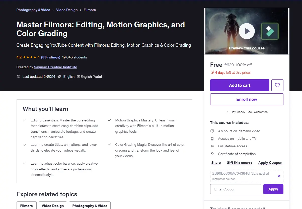The height and width of the screenshot is (209, 302).
Task: Click checkmark beside Color Grading Magic
Action: (109, 145)
